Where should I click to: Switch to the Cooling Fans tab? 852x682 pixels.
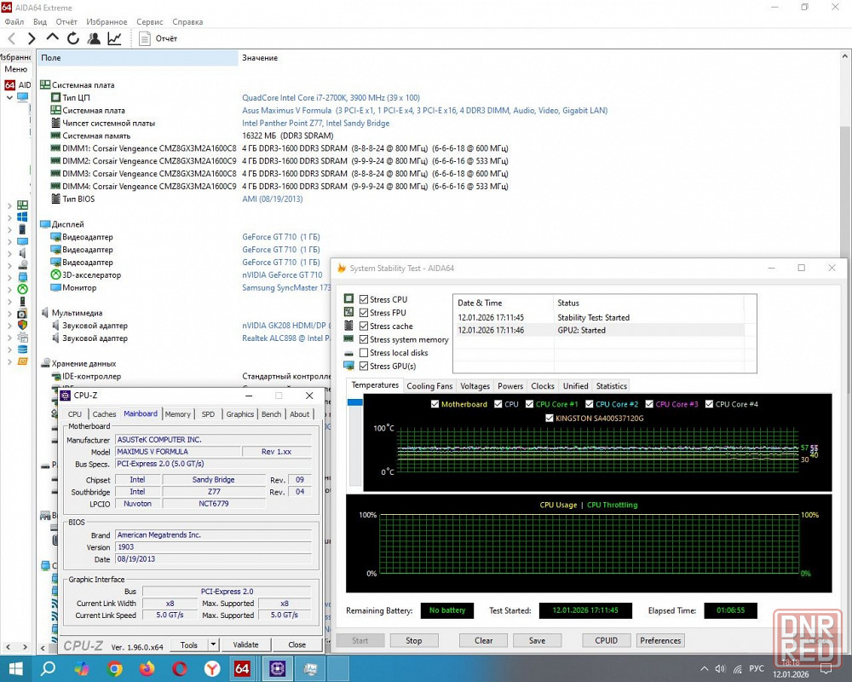coord(429,386)
